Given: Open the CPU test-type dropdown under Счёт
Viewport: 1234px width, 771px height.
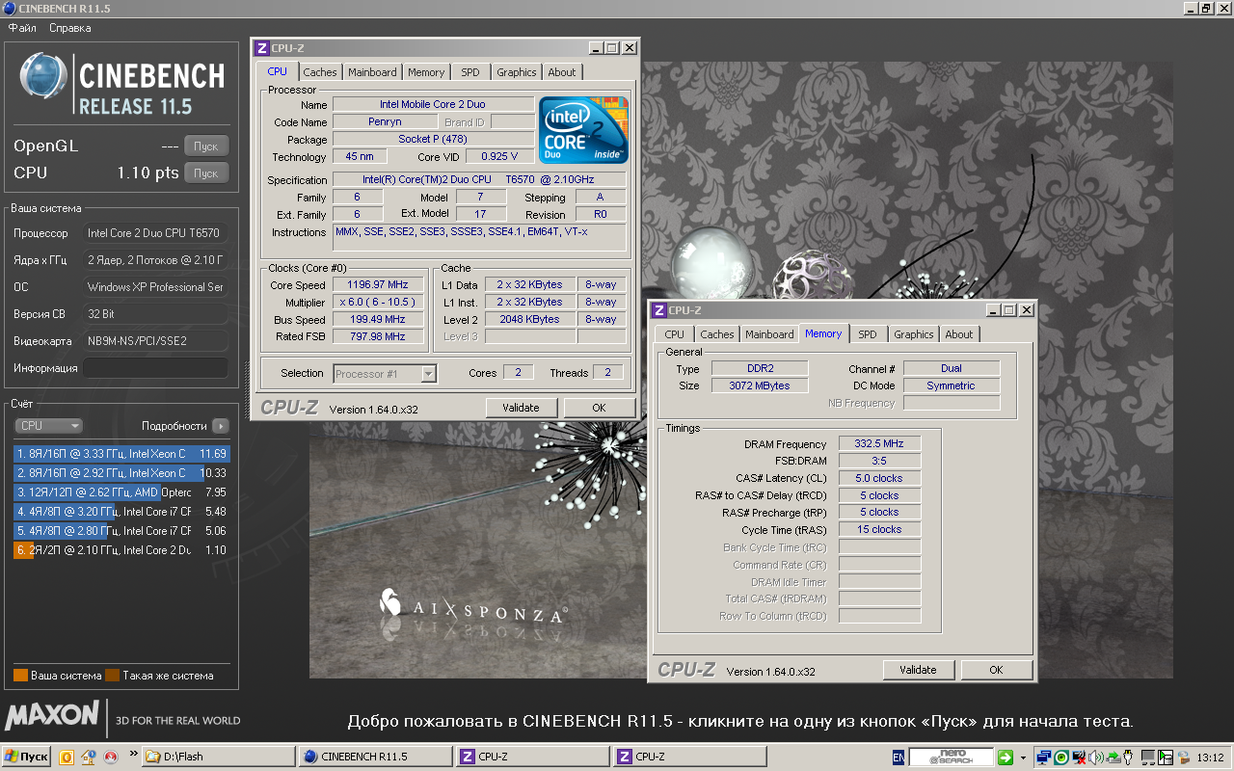Looking at the screenshot, I should [48, 425].
